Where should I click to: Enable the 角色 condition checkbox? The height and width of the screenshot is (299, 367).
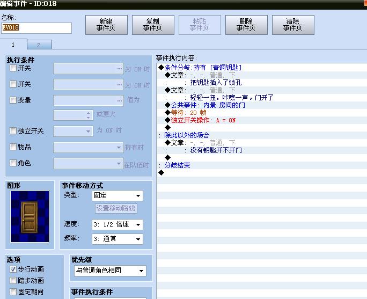click(x=13, y=163)
